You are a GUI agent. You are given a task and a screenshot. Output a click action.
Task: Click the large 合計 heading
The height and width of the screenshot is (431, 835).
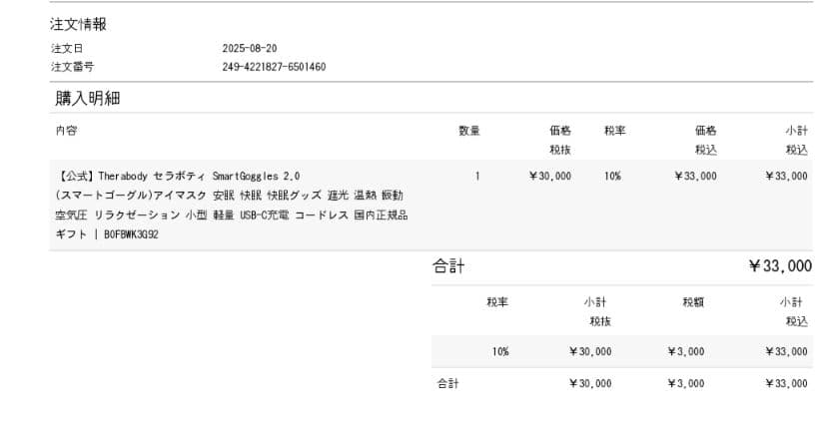pyautogui.click(x=448, y=266)
